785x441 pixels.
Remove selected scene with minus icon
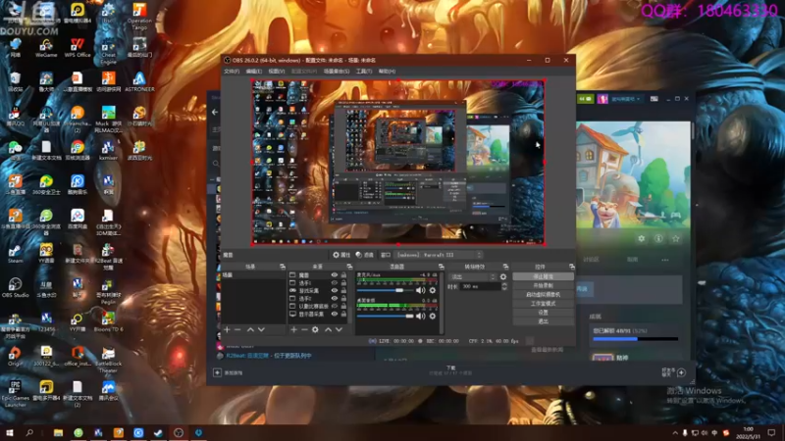pos(237,329)
